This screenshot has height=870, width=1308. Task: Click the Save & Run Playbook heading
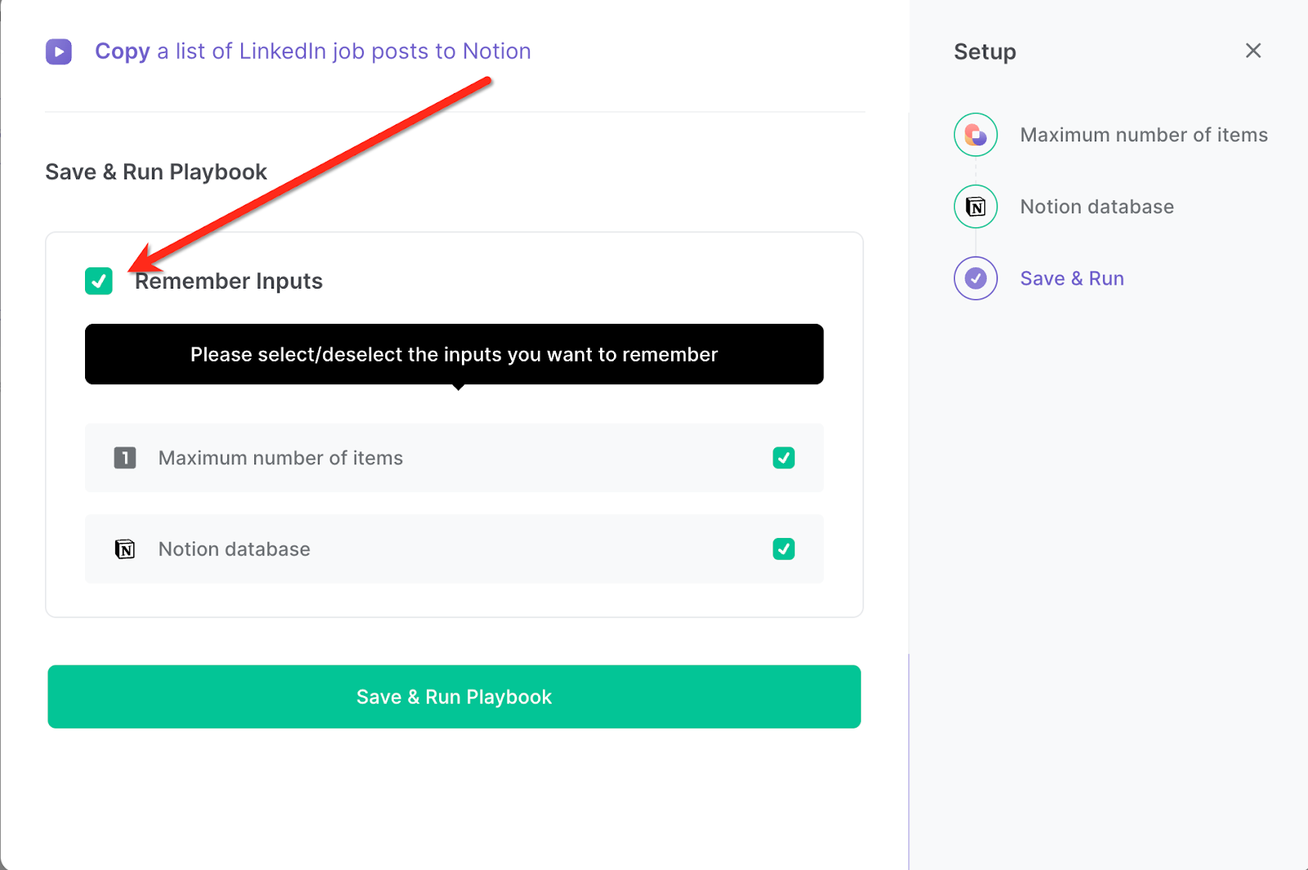click(x=156, y=172)
